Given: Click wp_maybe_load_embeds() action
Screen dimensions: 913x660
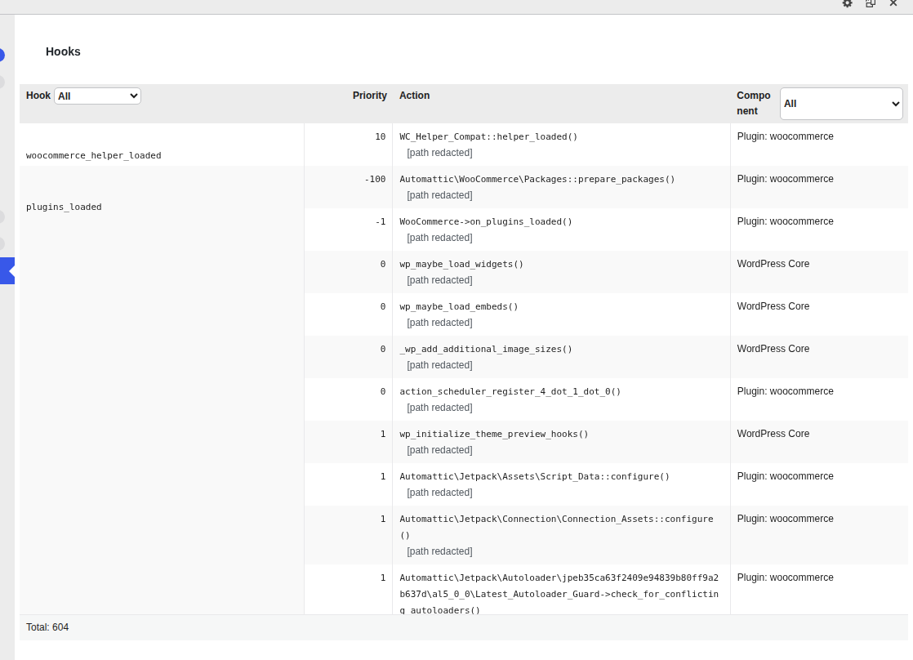Looking at the screenshot, I should 459,307.
